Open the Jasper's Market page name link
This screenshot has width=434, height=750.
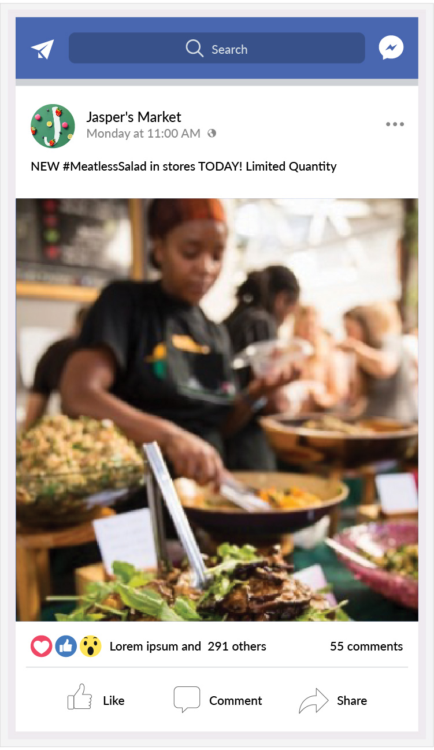[x=133, y=117]
